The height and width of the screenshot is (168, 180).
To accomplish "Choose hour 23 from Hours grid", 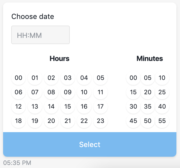I will click(x=101, y=121).
